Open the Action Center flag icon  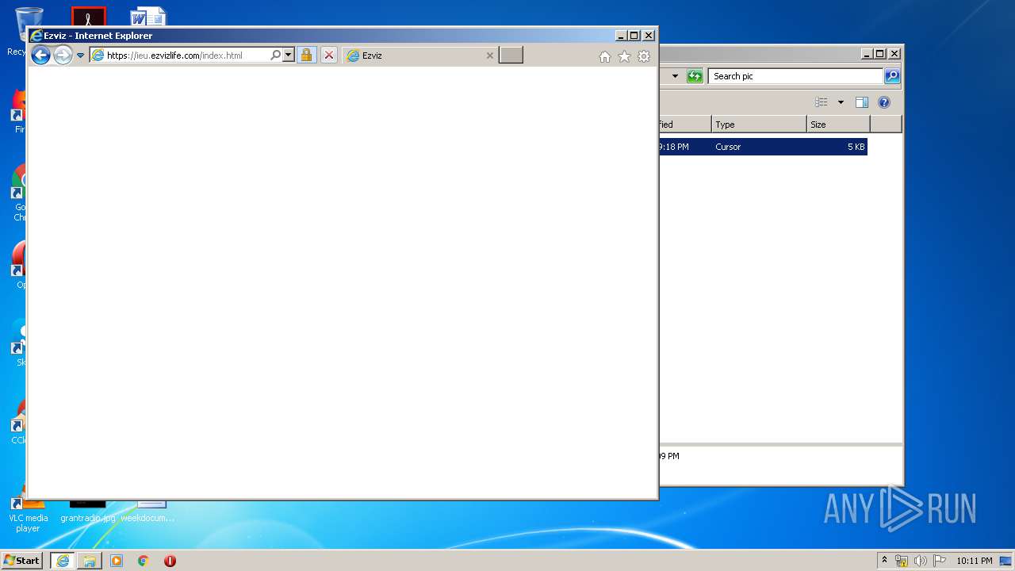pyautogui.click(x=940, y=561)
